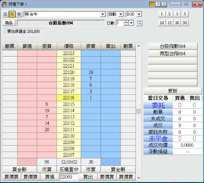Screen dimensions: 204x183
Task: Click the total bid count 66
Action: point(47,162)
